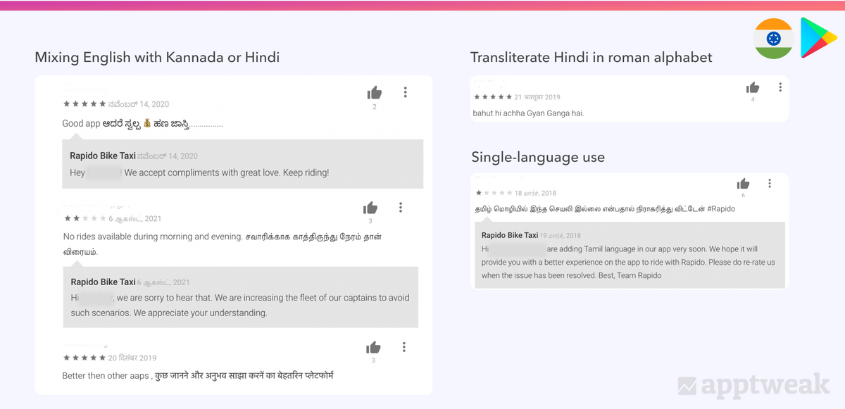Like the 'No rides available' review

[370, 208]
